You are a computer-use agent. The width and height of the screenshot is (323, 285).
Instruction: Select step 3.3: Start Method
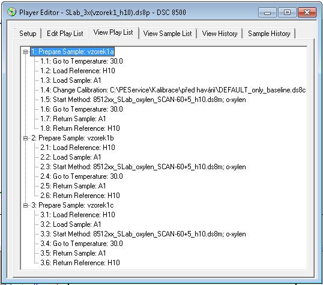[143, 234]
